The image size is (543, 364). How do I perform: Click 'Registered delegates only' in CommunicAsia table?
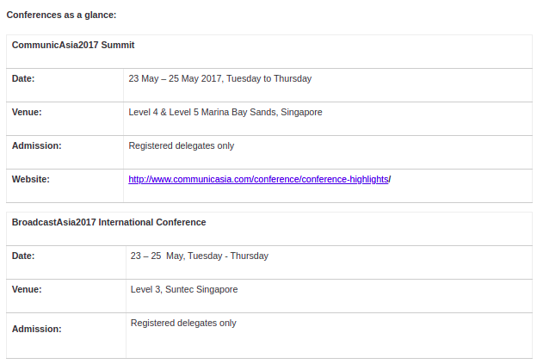tap(181, 145)
